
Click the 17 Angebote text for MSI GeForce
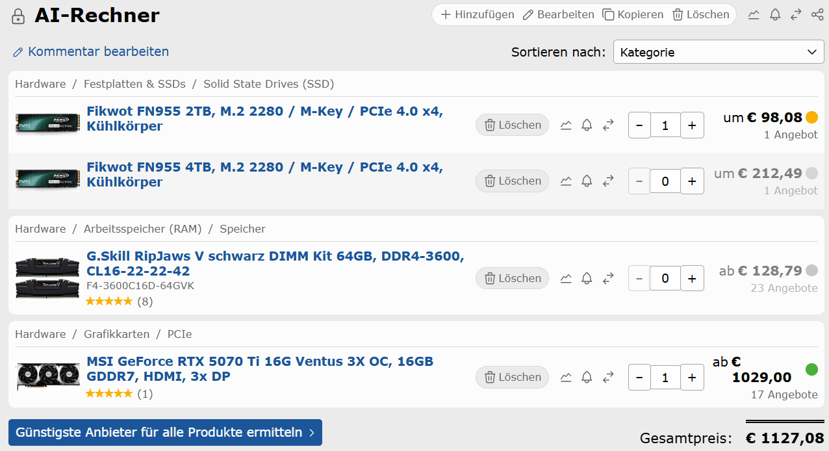(784, 394)
